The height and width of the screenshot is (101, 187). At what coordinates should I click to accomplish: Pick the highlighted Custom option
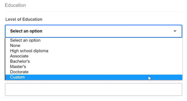click(94, 77)
